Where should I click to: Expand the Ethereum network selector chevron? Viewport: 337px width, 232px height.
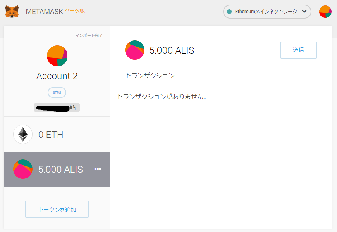[x=304, y=12]
